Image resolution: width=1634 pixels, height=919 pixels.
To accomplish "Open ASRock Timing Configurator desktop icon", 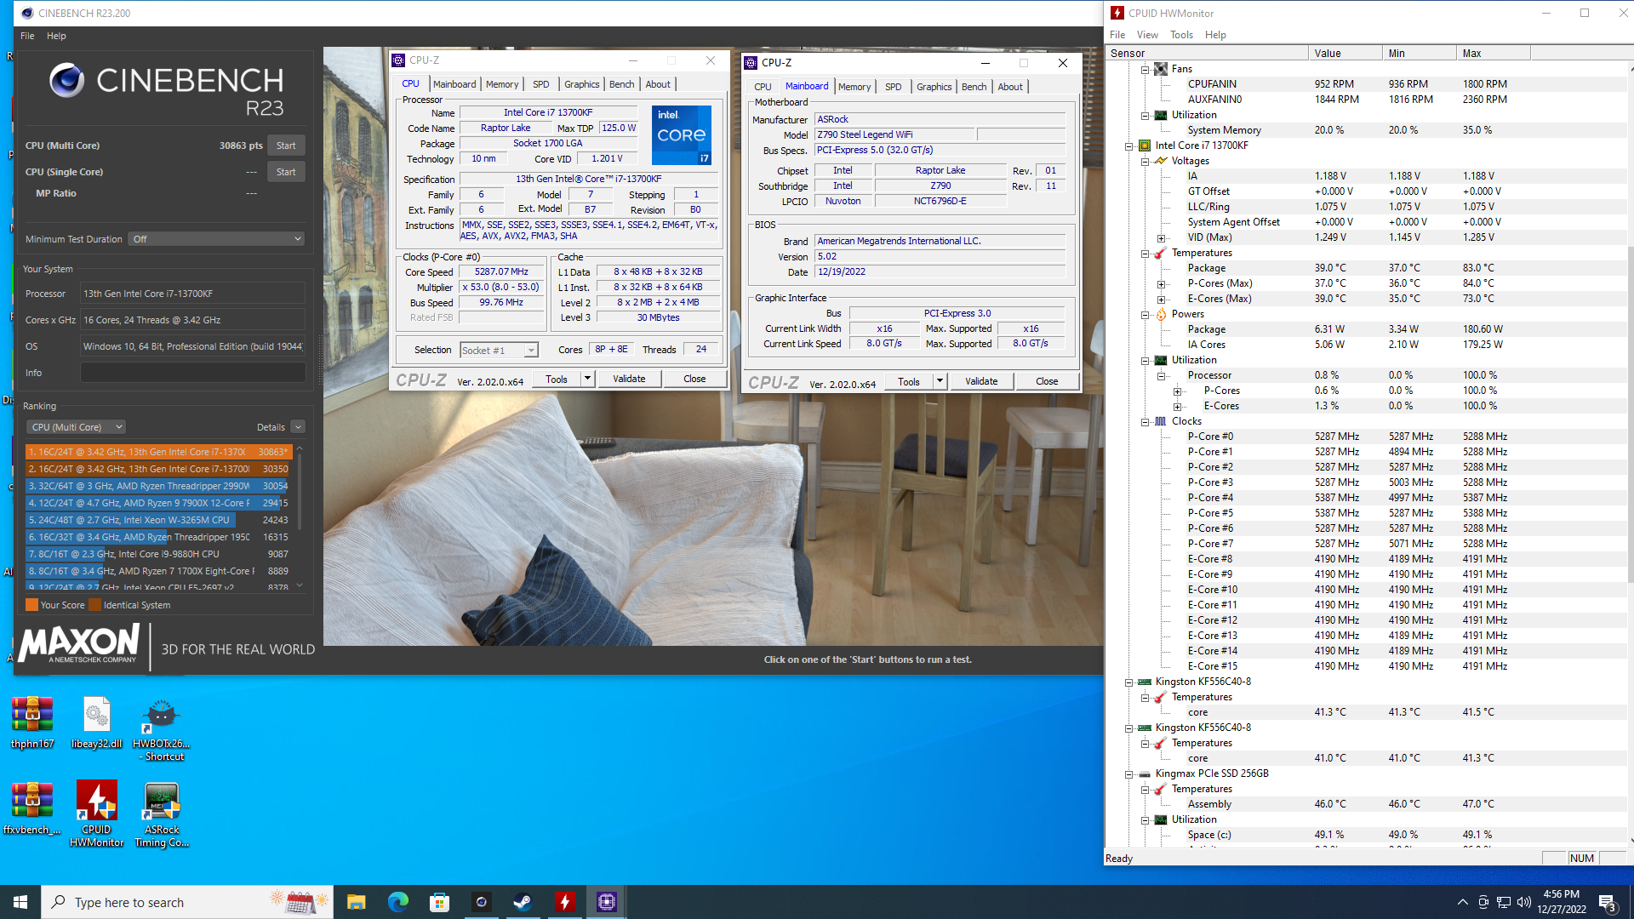I will [162, 803].
